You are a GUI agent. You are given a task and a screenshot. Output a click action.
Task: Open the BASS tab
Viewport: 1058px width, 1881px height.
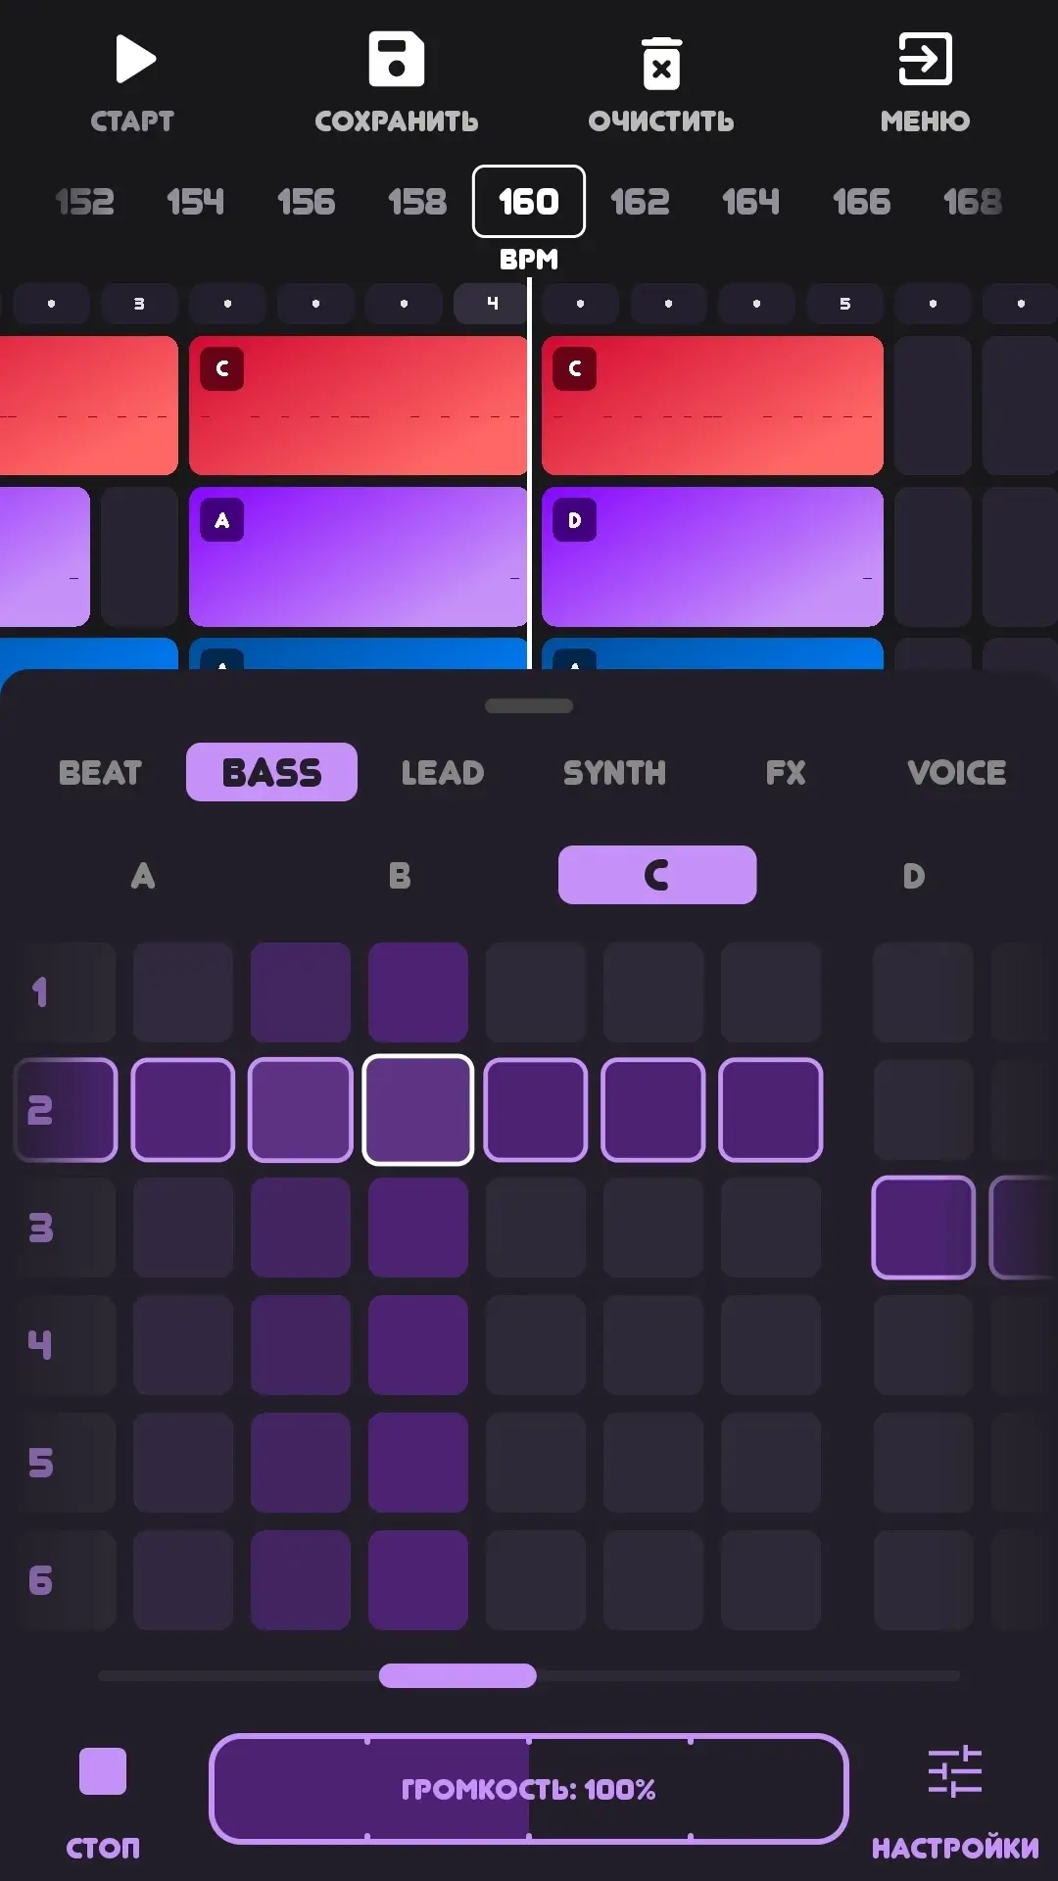click(x=271, y=772)
